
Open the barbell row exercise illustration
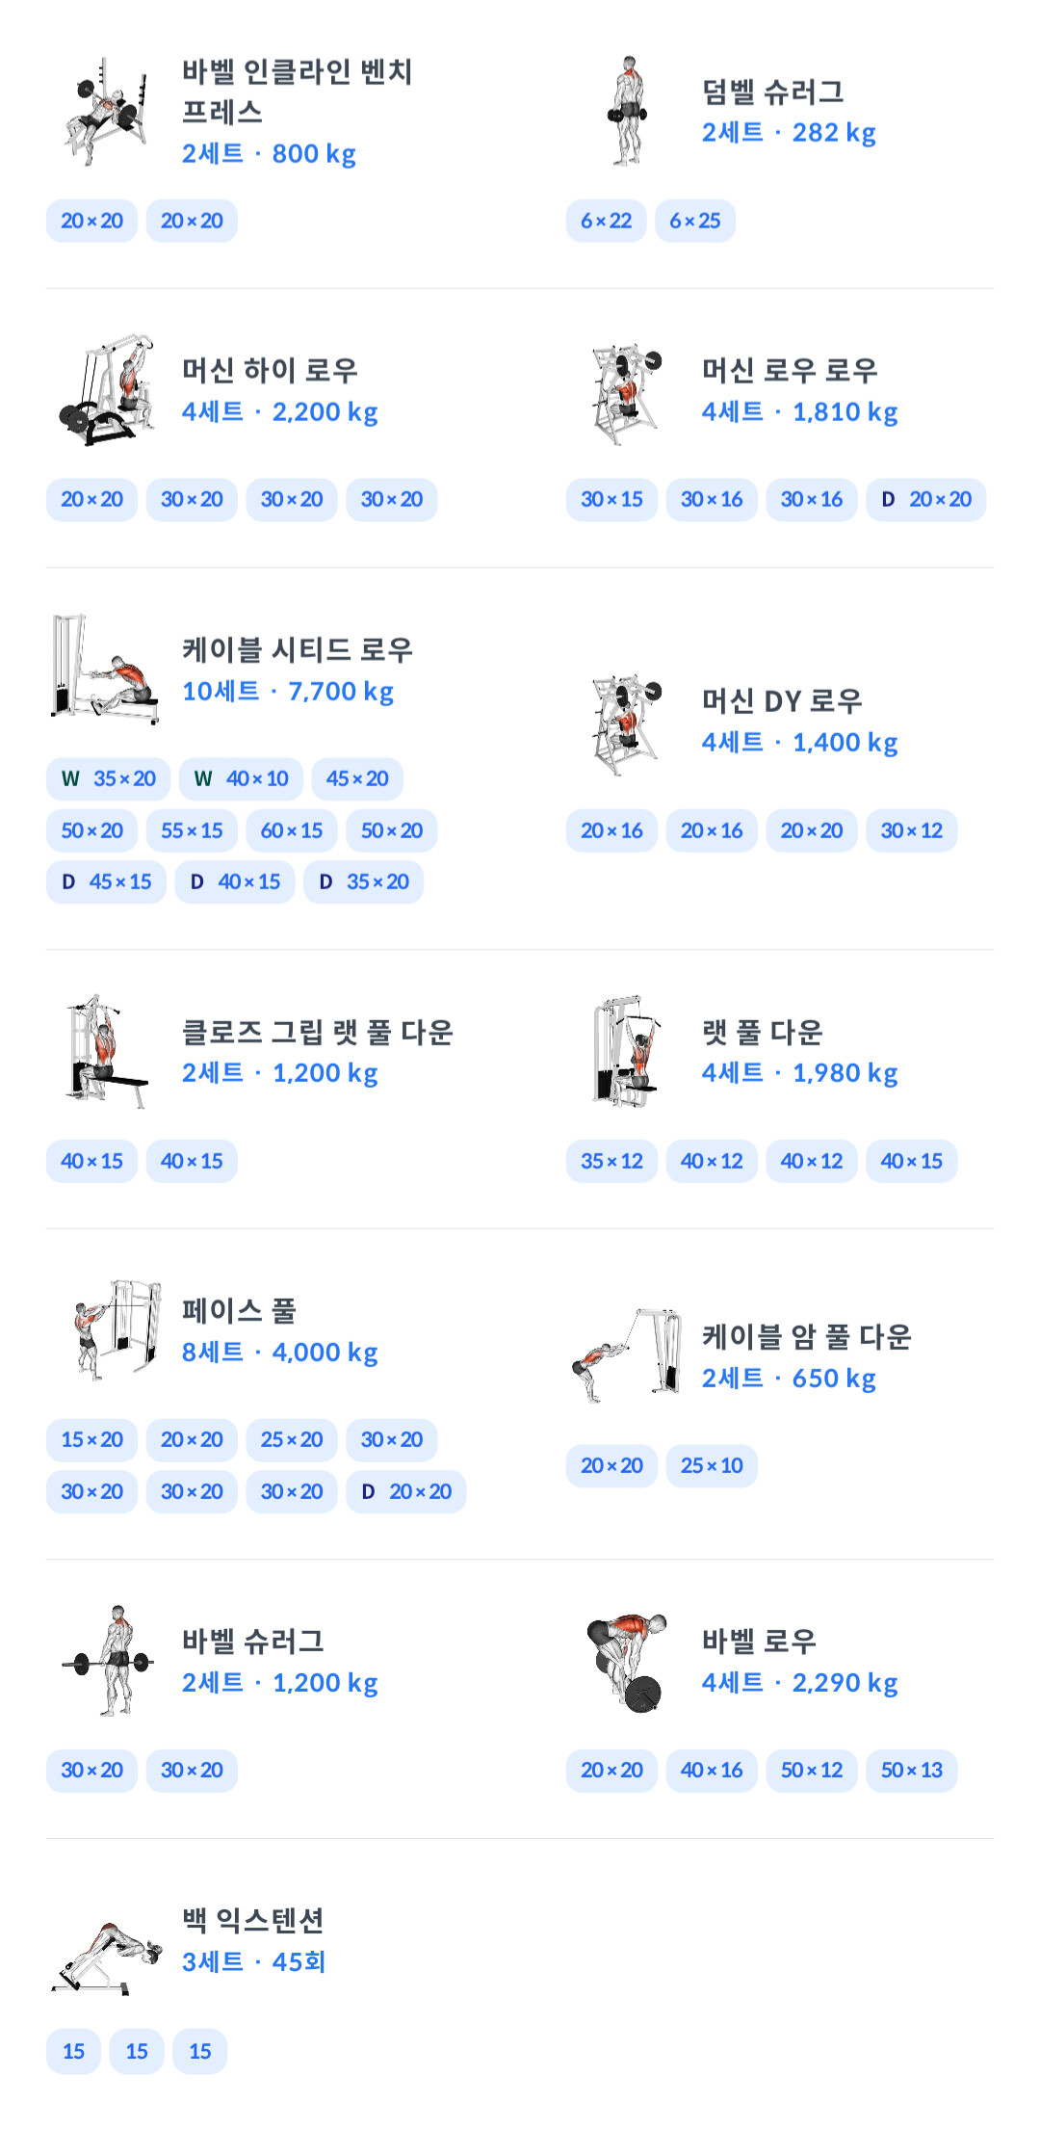tap(626, 1661)
